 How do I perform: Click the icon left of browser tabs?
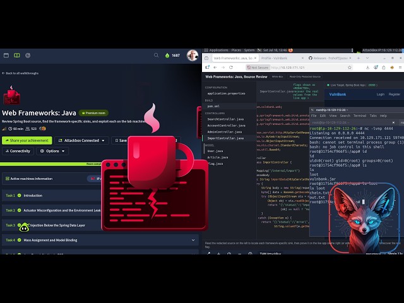[206, 58]
